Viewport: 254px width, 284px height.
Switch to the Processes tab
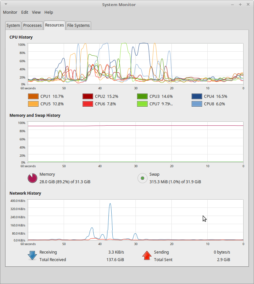coord(32,26)
